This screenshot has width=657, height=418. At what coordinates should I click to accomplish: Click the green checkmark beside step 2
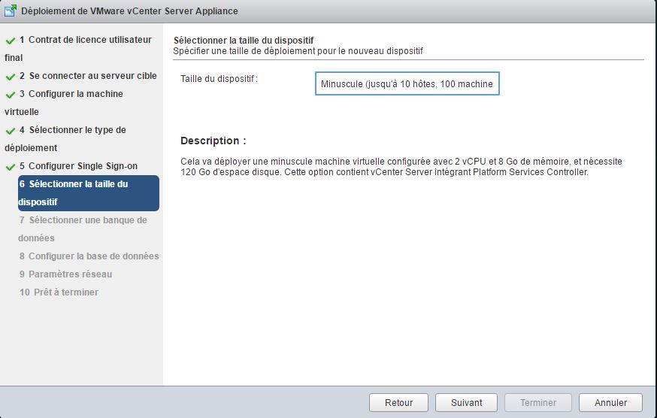(x=10, y=77)
